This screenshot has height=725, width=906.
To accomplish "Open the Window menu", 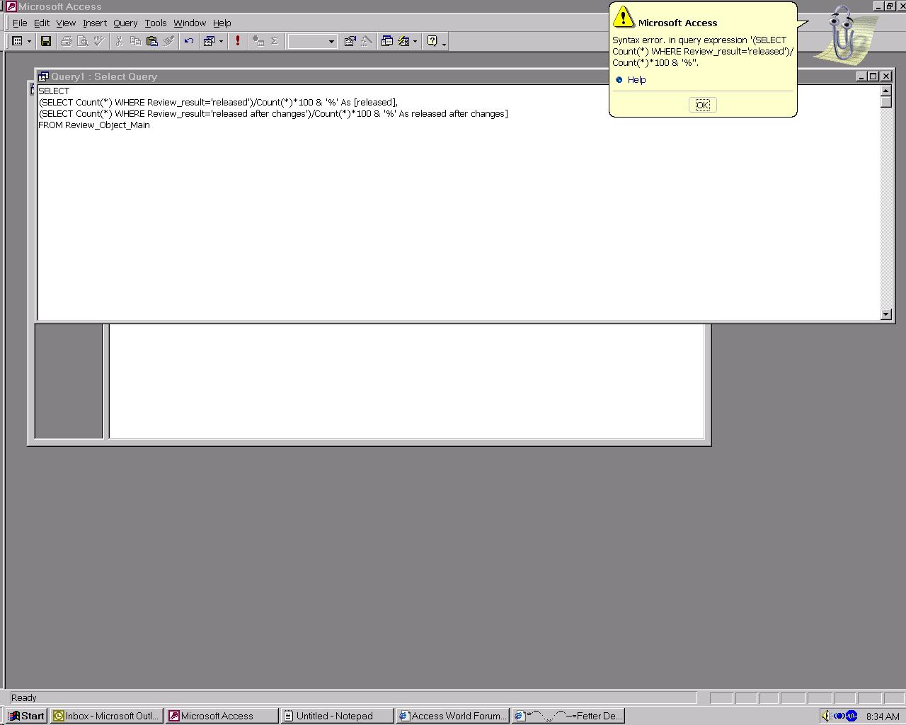I will [190, 23].
